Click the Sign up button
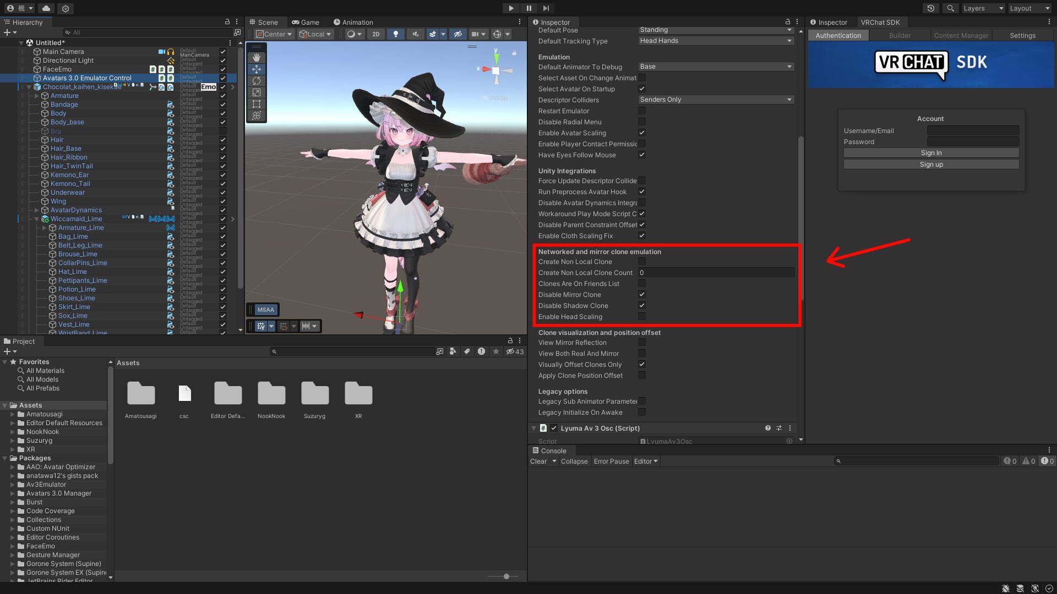This screenshot has width=1057, height=594. coord(930,164)
